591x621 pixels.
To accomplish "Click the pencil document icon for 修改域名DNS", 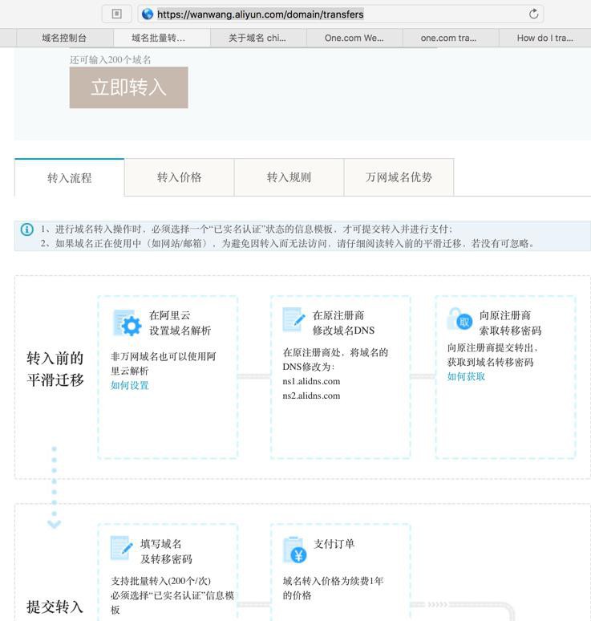I will click(293, 320).
